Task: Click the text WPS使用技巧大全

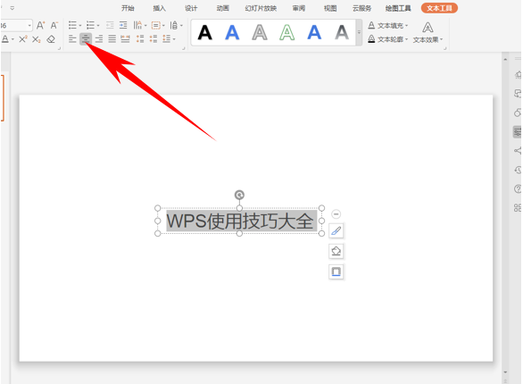Action: click(240, 221)
